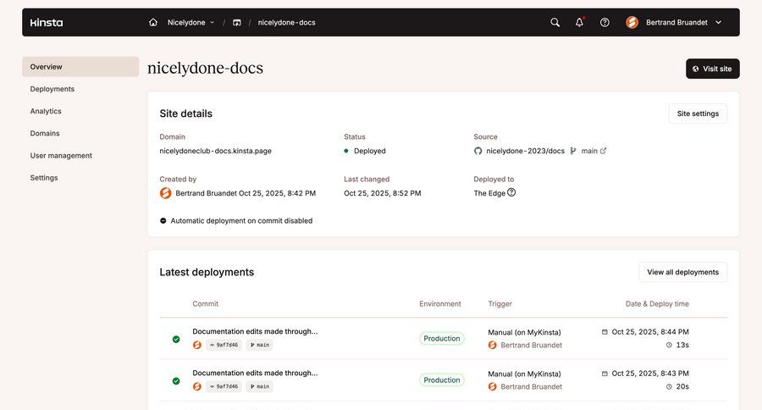Click the static sites icon in breadcrumb

point(237,23)
